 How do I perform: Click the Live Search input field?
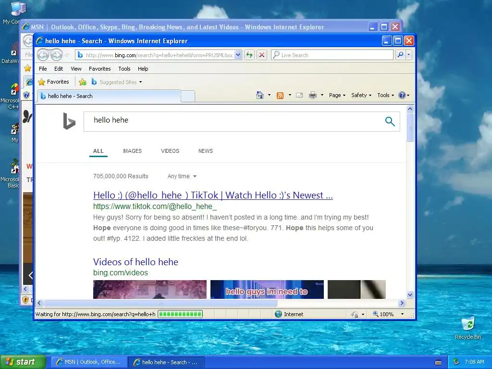(x=332, y=55)
